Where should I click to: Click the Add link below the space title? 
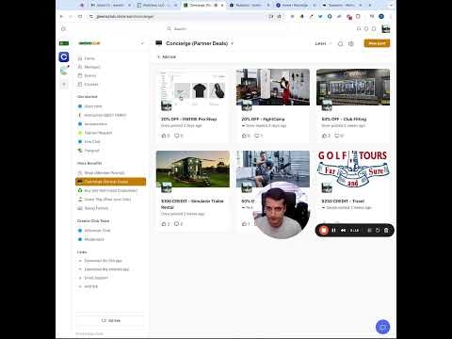[x=167, y=56]
